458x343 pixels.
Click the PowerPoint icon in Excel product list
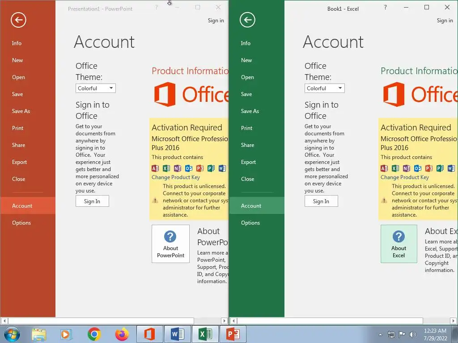[429, 168]
